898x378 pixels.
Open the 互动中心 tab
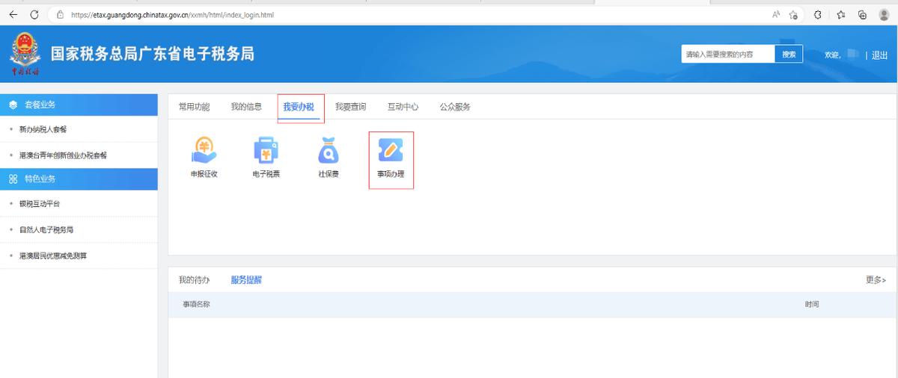[x=403, y=107]
